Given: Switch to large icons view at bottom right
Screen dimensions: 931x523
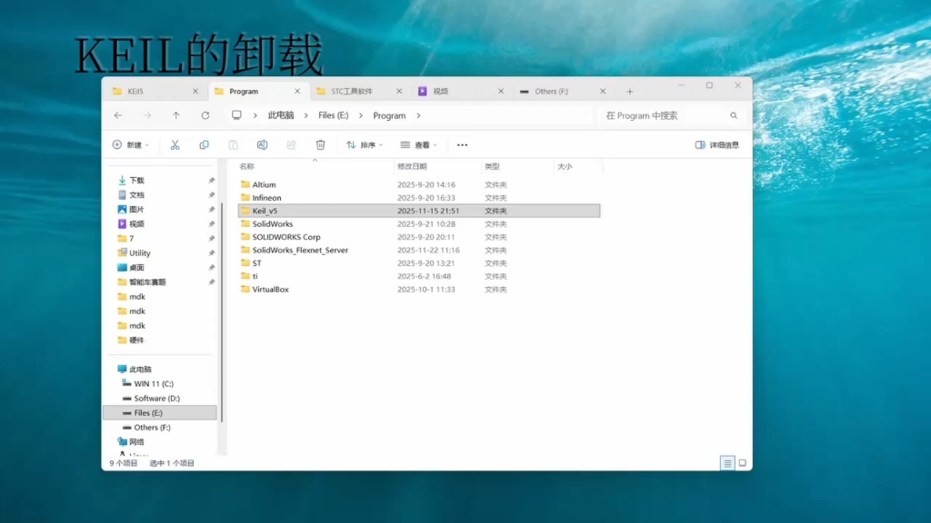Looking at the screenshot, I should (742, 463).
